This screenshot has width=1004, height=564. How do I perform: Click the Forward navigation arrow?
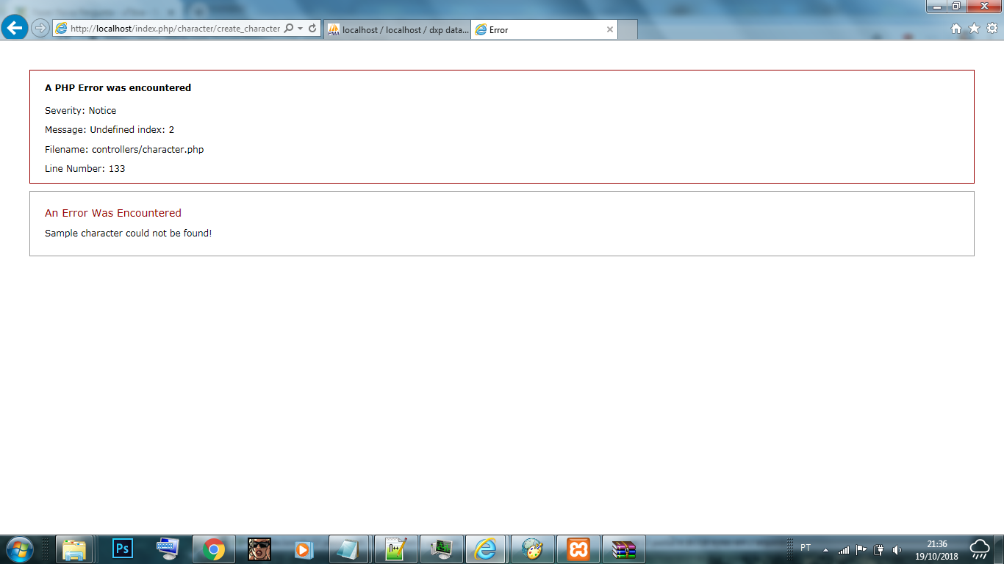pos(40,29)
